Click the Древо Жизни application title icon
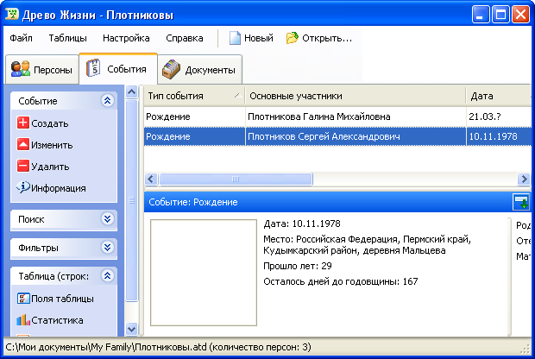Viewport: 535px width, 359px height. tap(12, 15)
